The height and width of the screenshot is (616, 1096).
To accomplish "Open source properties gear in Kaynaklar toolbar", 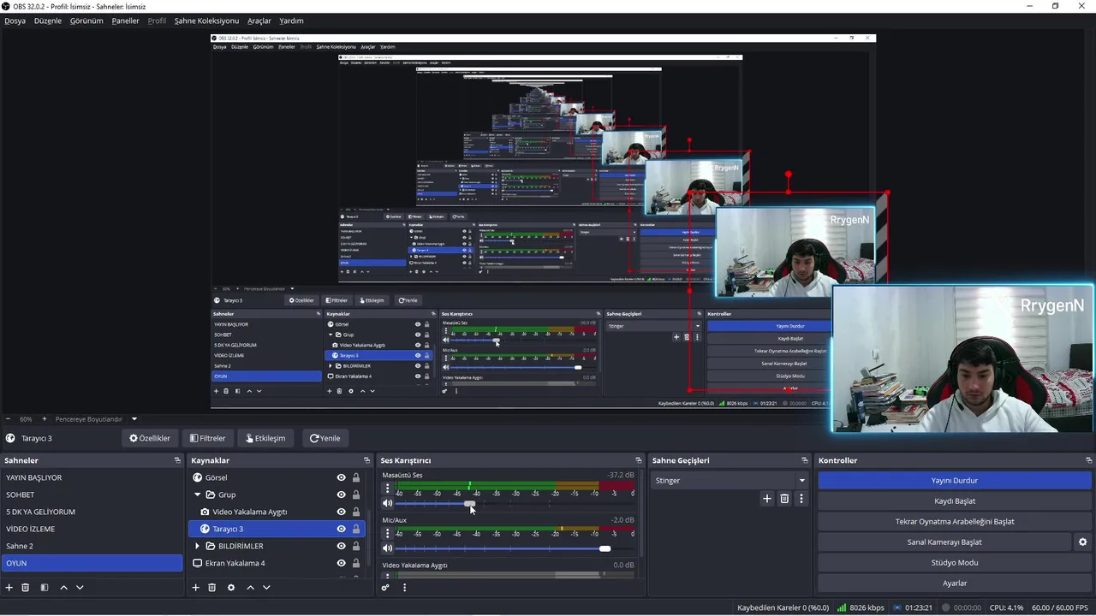I will click(231, 588).
